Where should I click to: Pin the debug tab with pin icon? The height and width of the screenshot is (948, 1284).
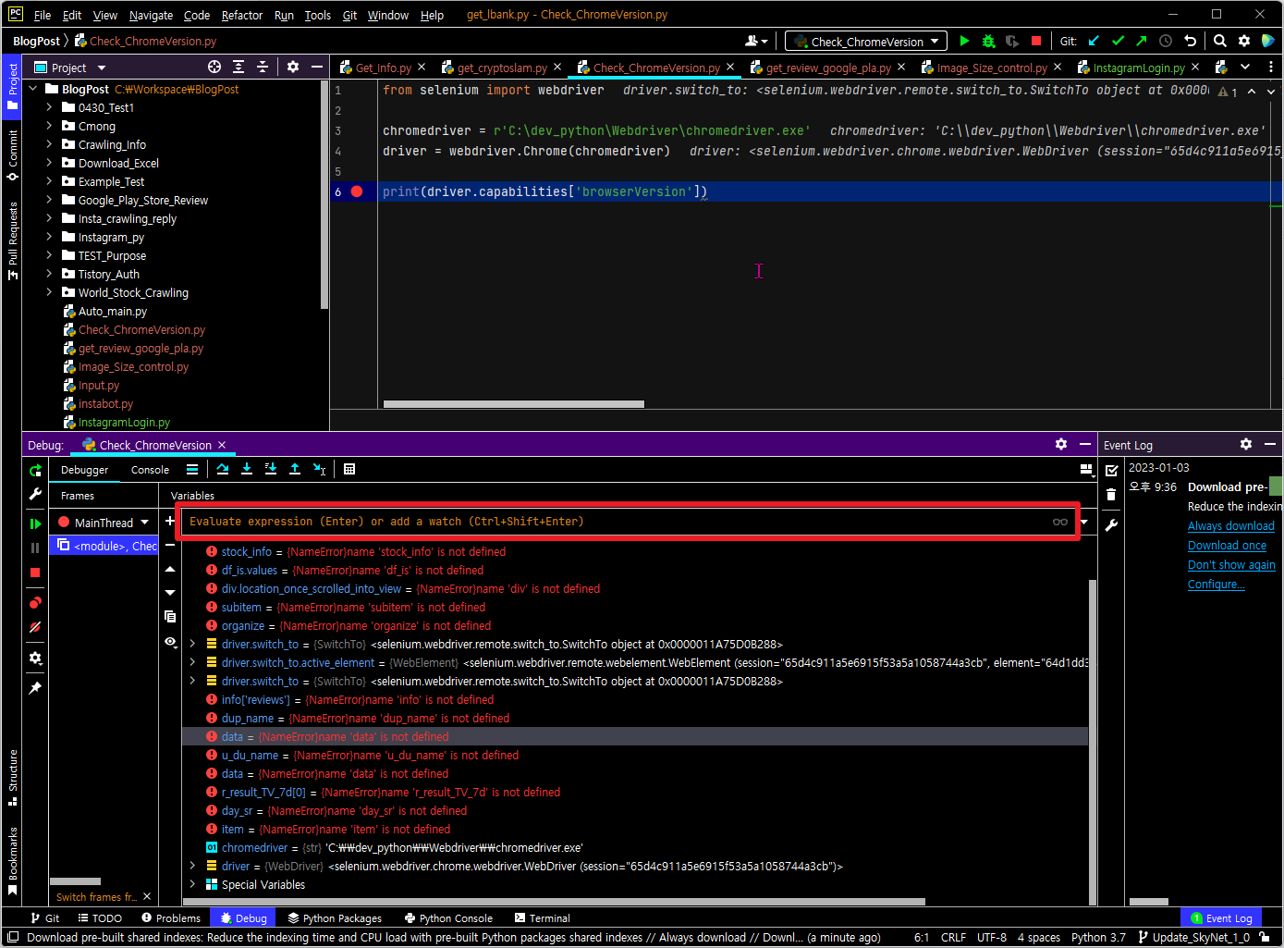point(35,688)
